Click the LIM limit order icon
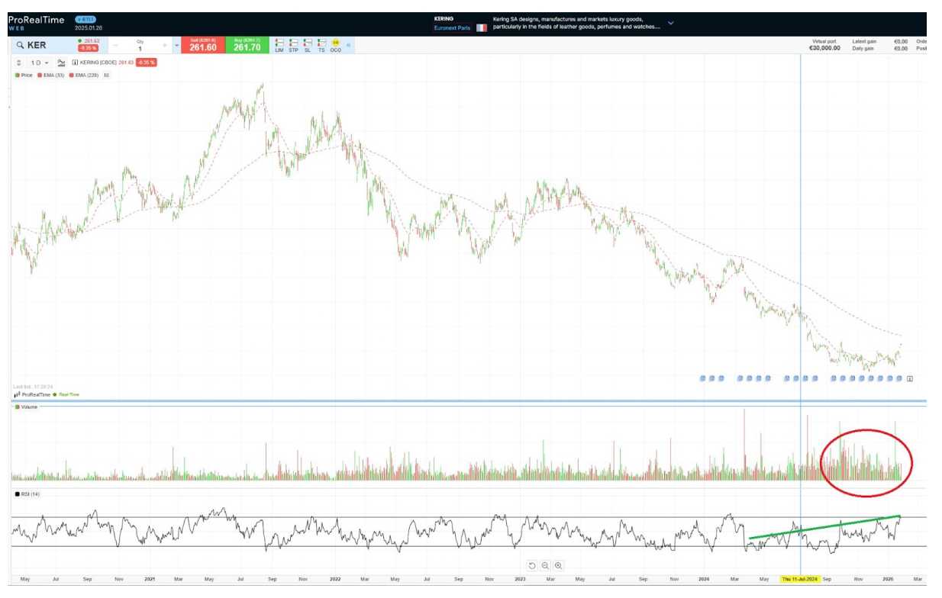Screen dimensions: 942x598 279,44
